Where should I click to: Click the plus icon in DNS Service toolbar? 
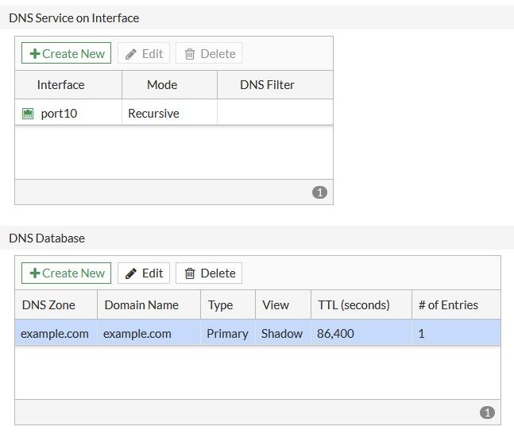[34, 53]
